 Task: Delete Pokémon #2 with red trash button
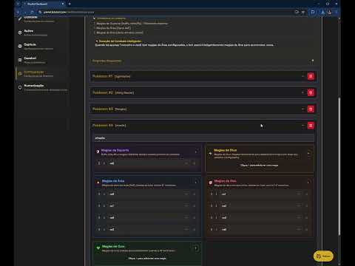click(311, 92)
